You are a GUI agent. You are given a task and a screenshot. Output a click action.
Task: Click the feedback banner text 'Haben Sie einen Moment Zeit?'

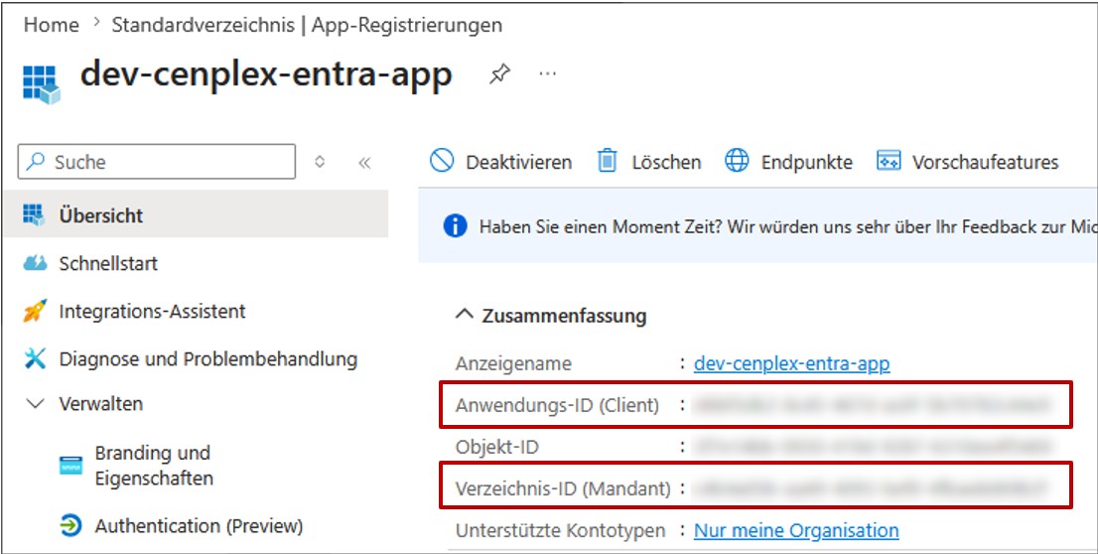pyautogui.click(x=601, y=226)
